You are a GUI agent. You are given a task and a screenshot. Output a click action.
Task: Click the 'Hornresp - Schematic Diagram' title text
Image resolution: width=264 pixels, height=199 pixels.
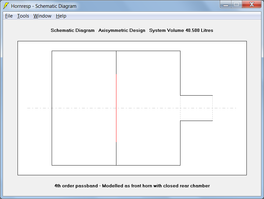(44, 6)
